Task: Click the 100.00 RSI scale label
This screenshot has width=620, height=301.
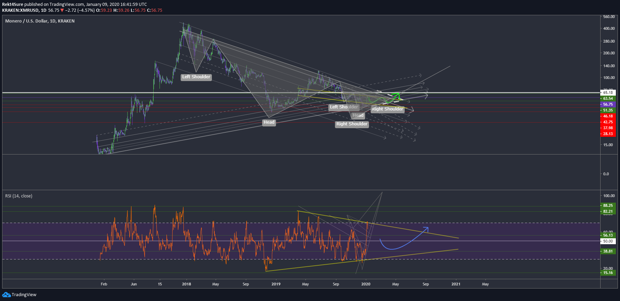Action: pyautogui.click(x=609, y=196)
